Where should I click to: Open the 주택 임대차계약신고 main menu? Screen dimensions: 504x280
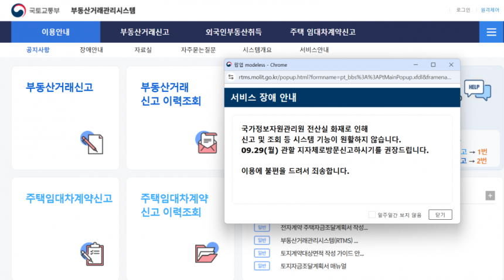(322, 32)
